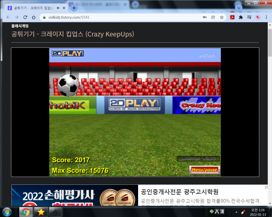272x217 pixels.
Task: Open Adobe Acrobat PDF extension
Action: (232, 17)
